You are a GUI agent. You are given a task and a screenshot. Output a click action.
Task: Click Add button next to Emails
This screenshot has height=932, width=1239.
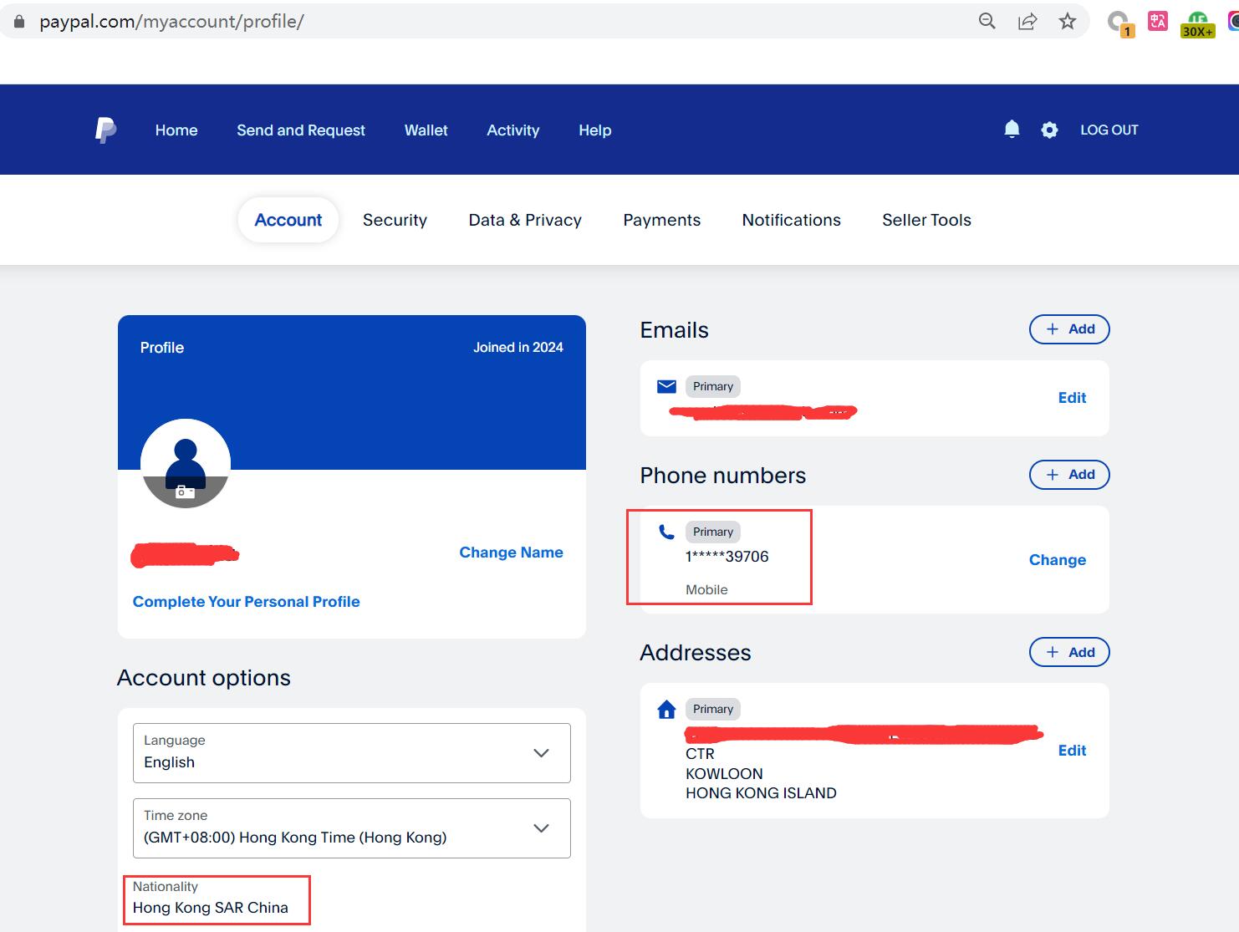tap(1069, 329)
